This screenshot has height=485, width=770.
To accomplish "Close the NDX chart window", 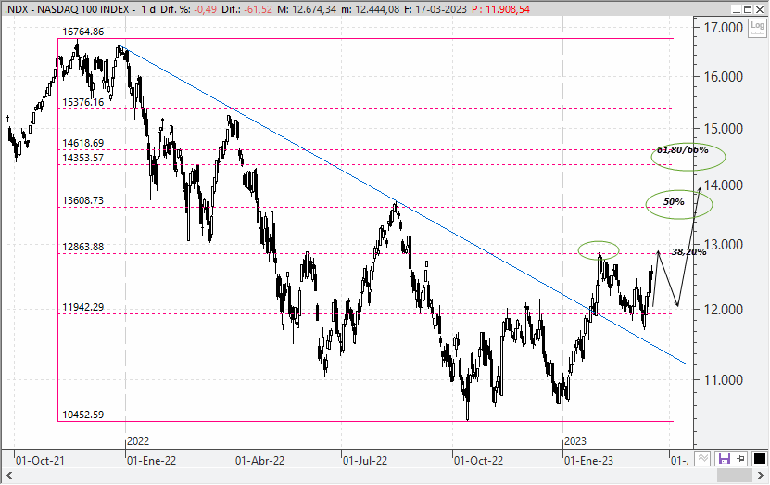I will (759, 9).
